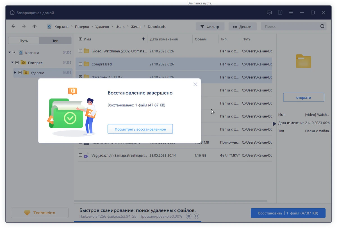Toggle the Потерял tree checkbox
The width and height of the screenshot is (337, 228).
pos(17,63)
